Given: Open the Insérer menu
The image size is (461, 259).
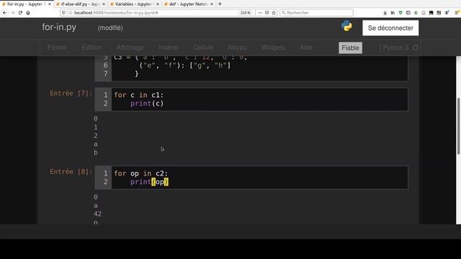Looking at the screenshot, I should pos(168,47).
